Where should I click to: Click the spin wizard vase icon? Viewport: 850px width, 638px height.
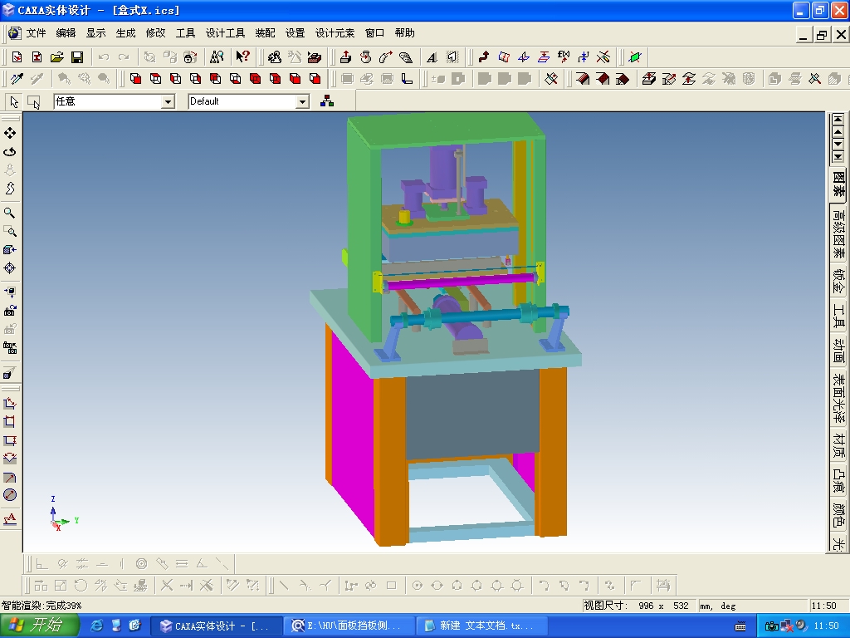pos(365,57)
